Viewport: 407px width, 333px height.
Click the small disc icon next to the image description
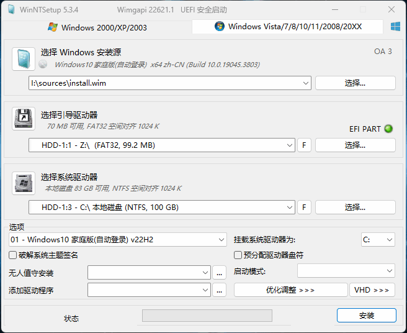pyautogui.click(x=43, y=64)
